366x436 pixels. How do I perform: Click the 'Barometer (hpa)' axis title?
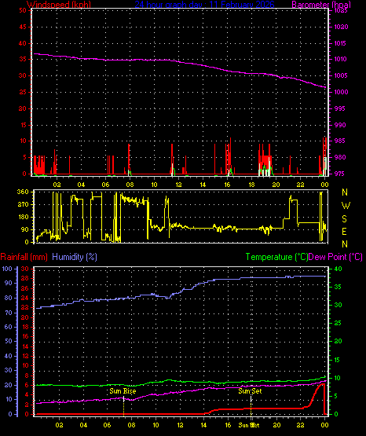(321, 5)
